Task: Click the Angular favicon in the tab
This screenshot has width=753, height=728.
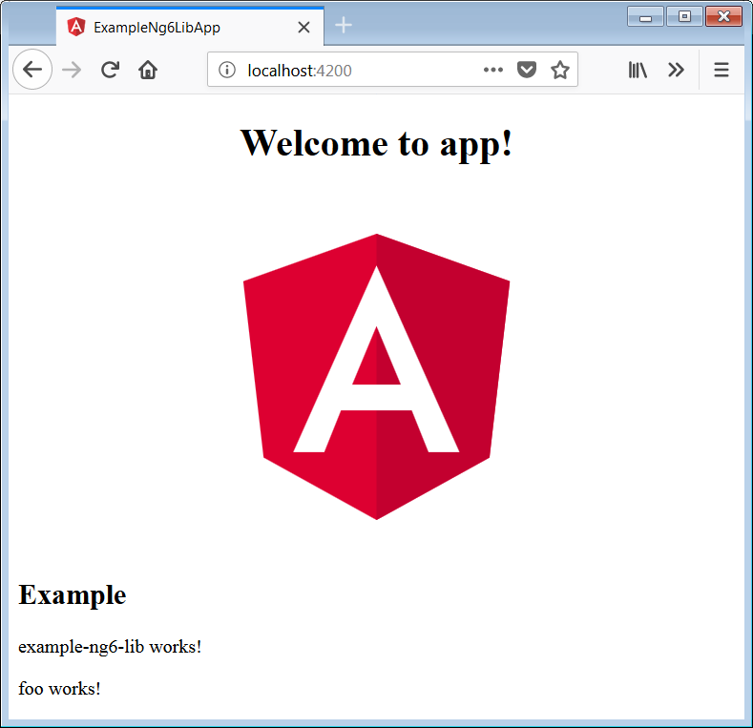Action: click(x=76, y=28)
